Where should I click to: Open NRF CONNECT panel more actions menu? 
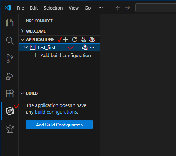pyautogui.click(x=92, y=21)
